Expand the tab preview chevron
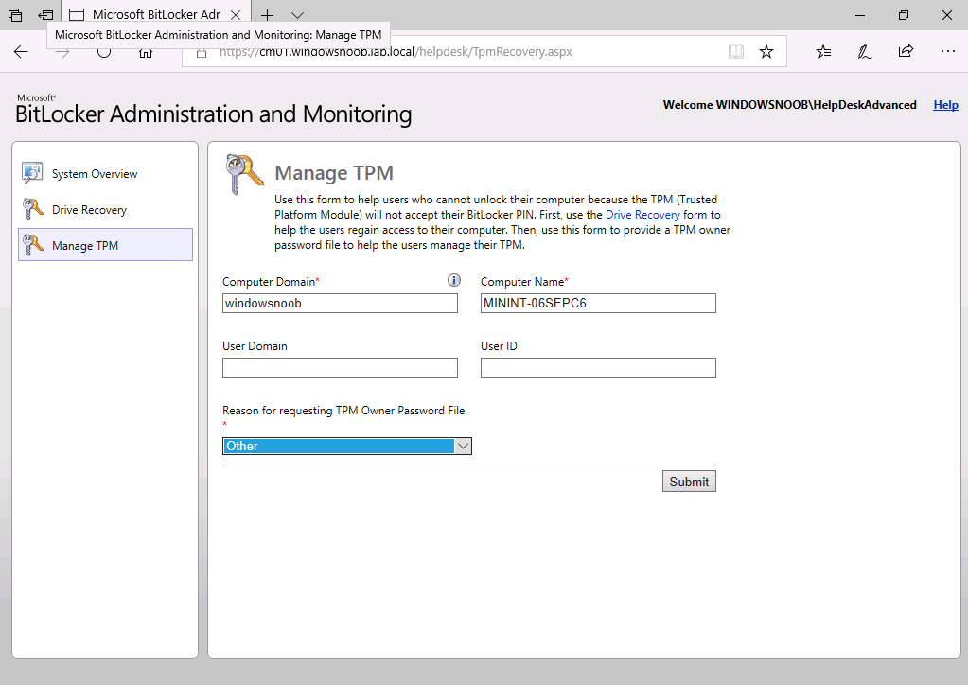The height and width of the screenshot is (685, 968). coord(297,15)
